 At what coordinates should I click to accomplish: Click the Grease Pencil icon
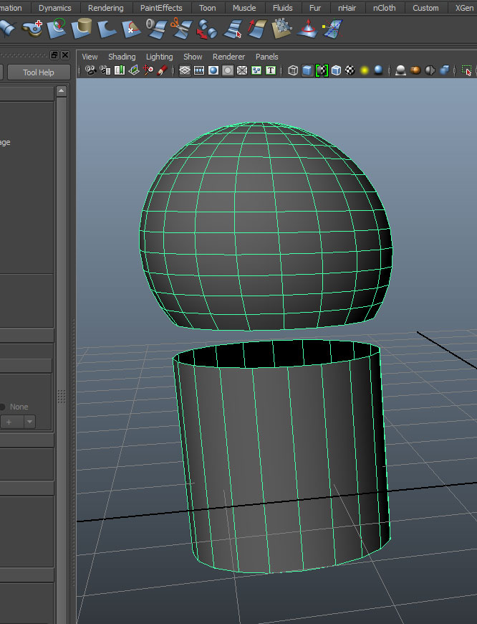tap(162, 70)
